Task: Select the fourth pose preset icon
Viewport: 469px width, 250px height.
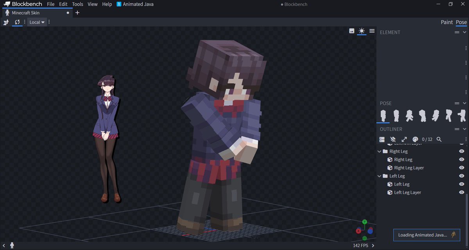Action: pyautogui.click(x=422, y=115)
